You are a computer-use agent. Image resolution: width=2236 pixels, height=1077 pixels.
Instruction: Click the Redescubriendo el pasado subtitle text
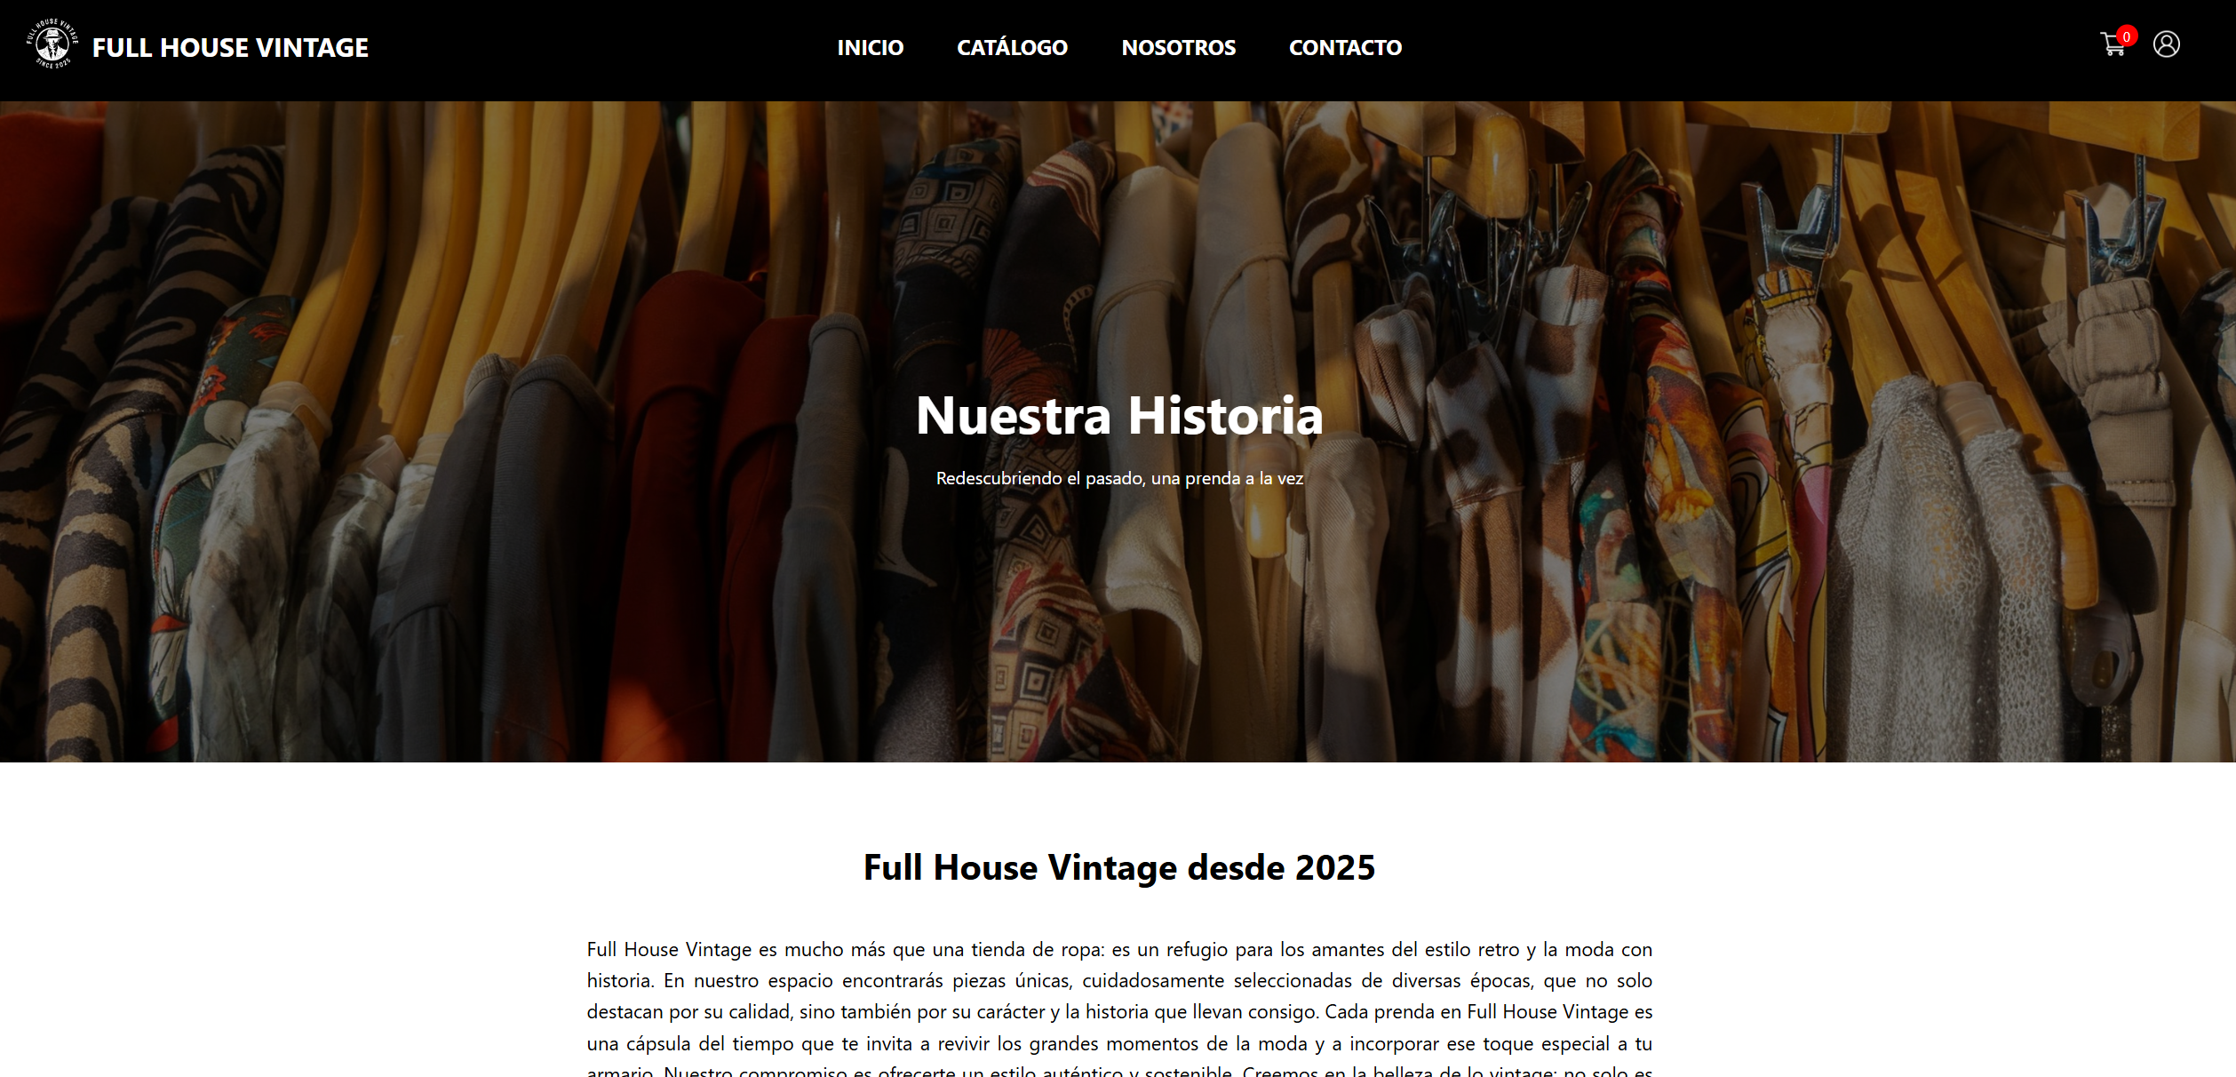(1119, 478)
